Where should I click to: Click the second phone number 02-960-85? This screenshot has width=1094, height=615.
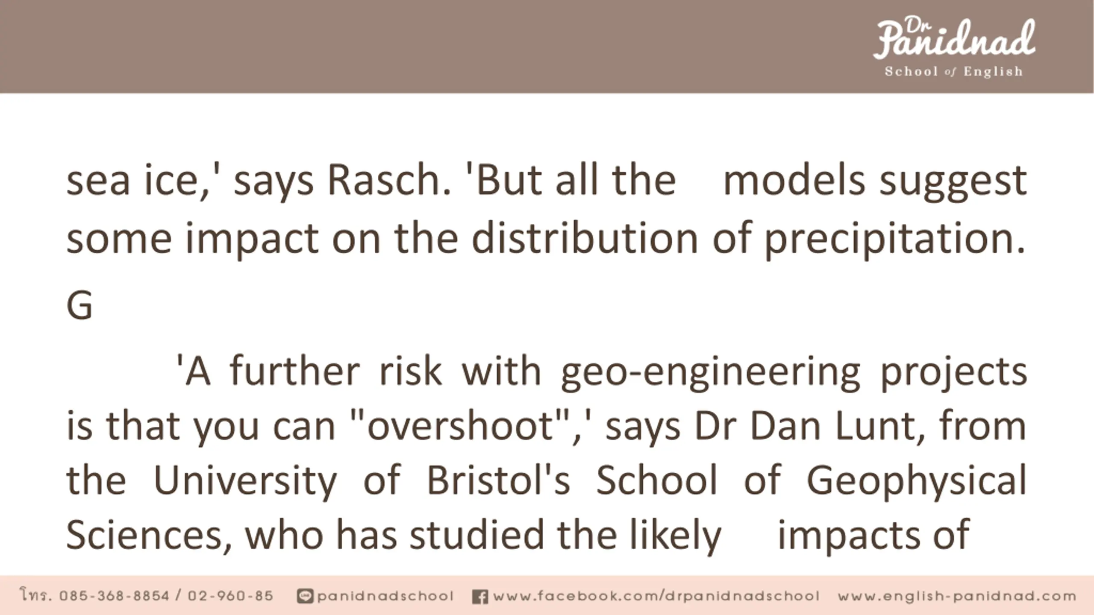230,596
